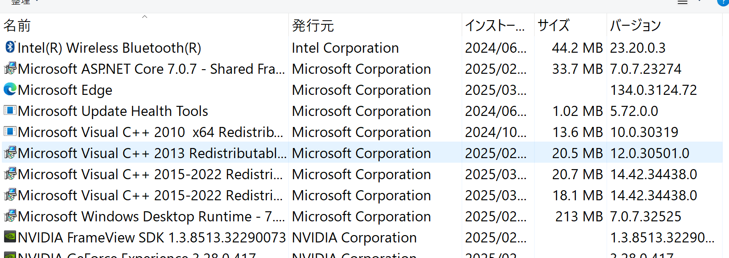The width and height of the screenshot is (729, 258).
Task: Click the Microsoft ASP.NET Core 7.0.7 installer icon
Action: point(10,68)
